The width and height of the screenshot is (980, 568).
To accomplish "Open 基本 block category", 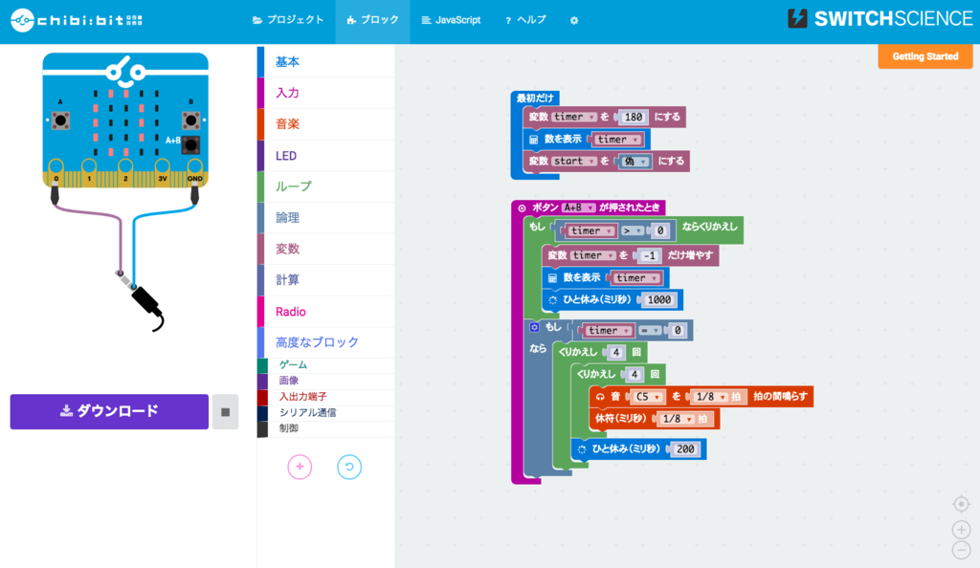I will tap(326, 62).
